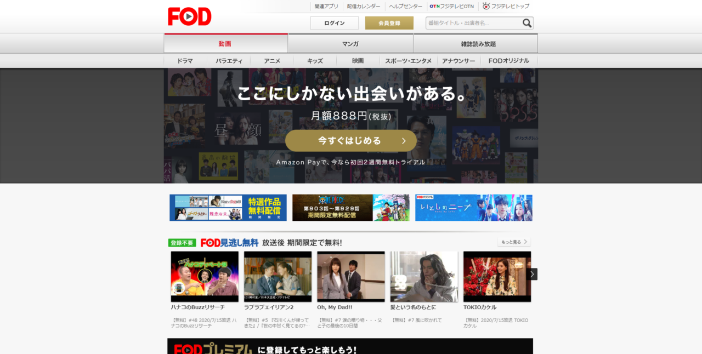
Task: Open the キッズ category
Action: click(x=315, y=61)
